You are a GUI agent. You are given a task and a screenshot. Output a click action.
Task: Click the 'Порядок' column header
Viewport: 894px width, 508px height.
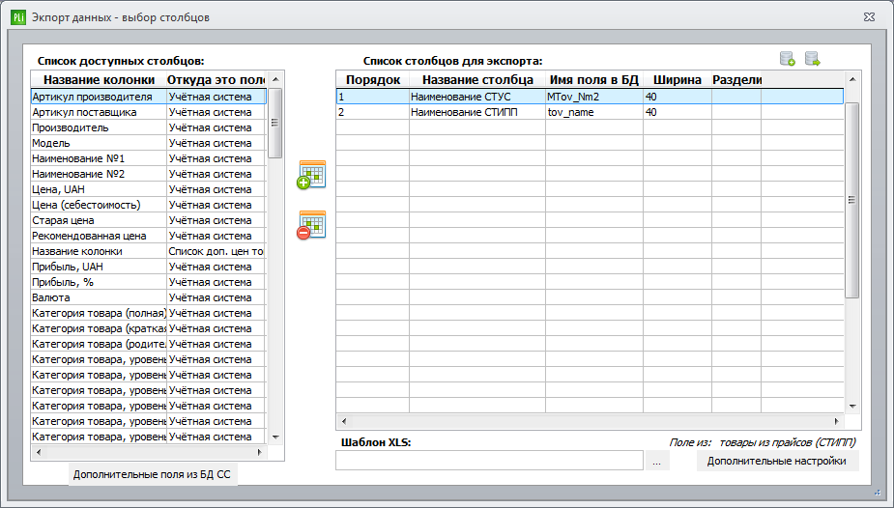[373, 80]
